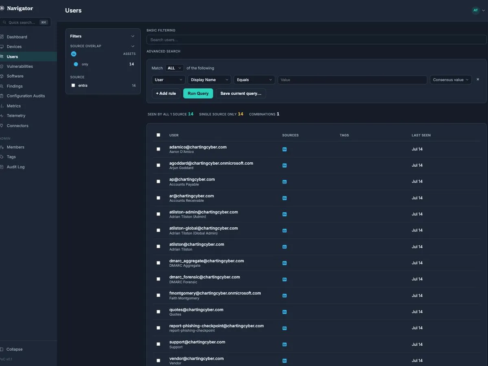Click the Audit Log icon
Viewport: 488px width, 366px height.
(2, 167)
